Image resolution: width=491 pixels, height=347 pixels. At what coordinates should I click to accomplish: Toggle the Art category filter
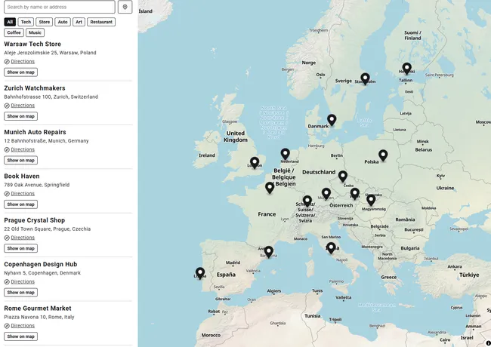click(79, 22)
